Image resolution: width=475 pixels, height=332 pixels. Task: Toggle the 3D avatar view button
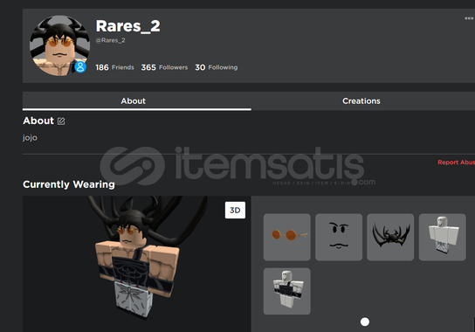(x=235, y=210)
